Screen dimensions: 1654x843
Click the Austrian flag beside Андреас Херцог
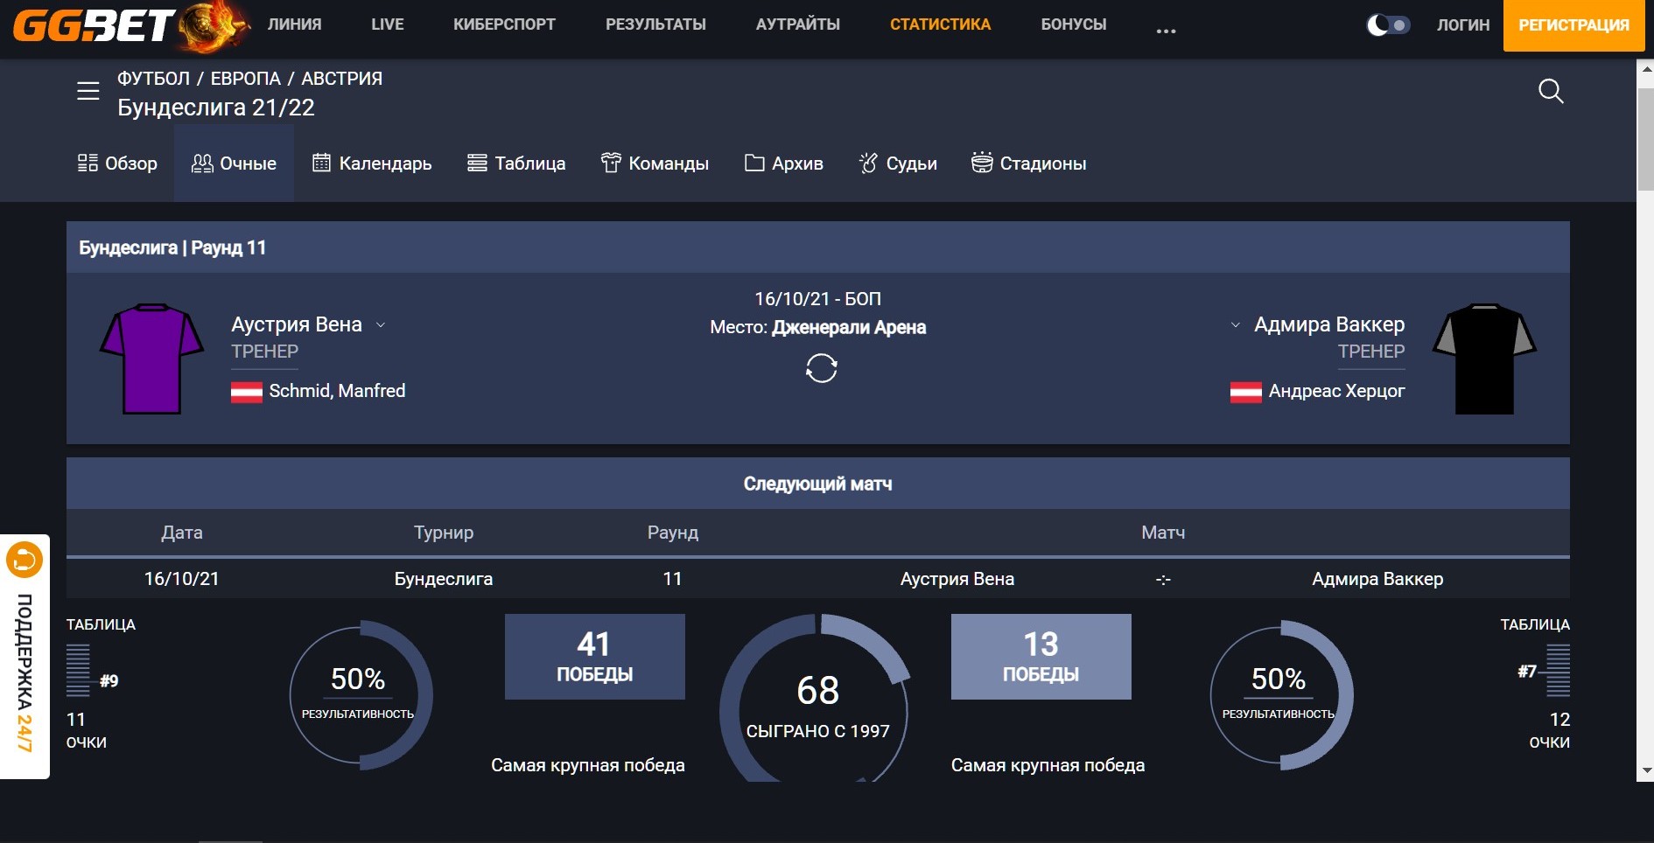[x=1246, y=392]
